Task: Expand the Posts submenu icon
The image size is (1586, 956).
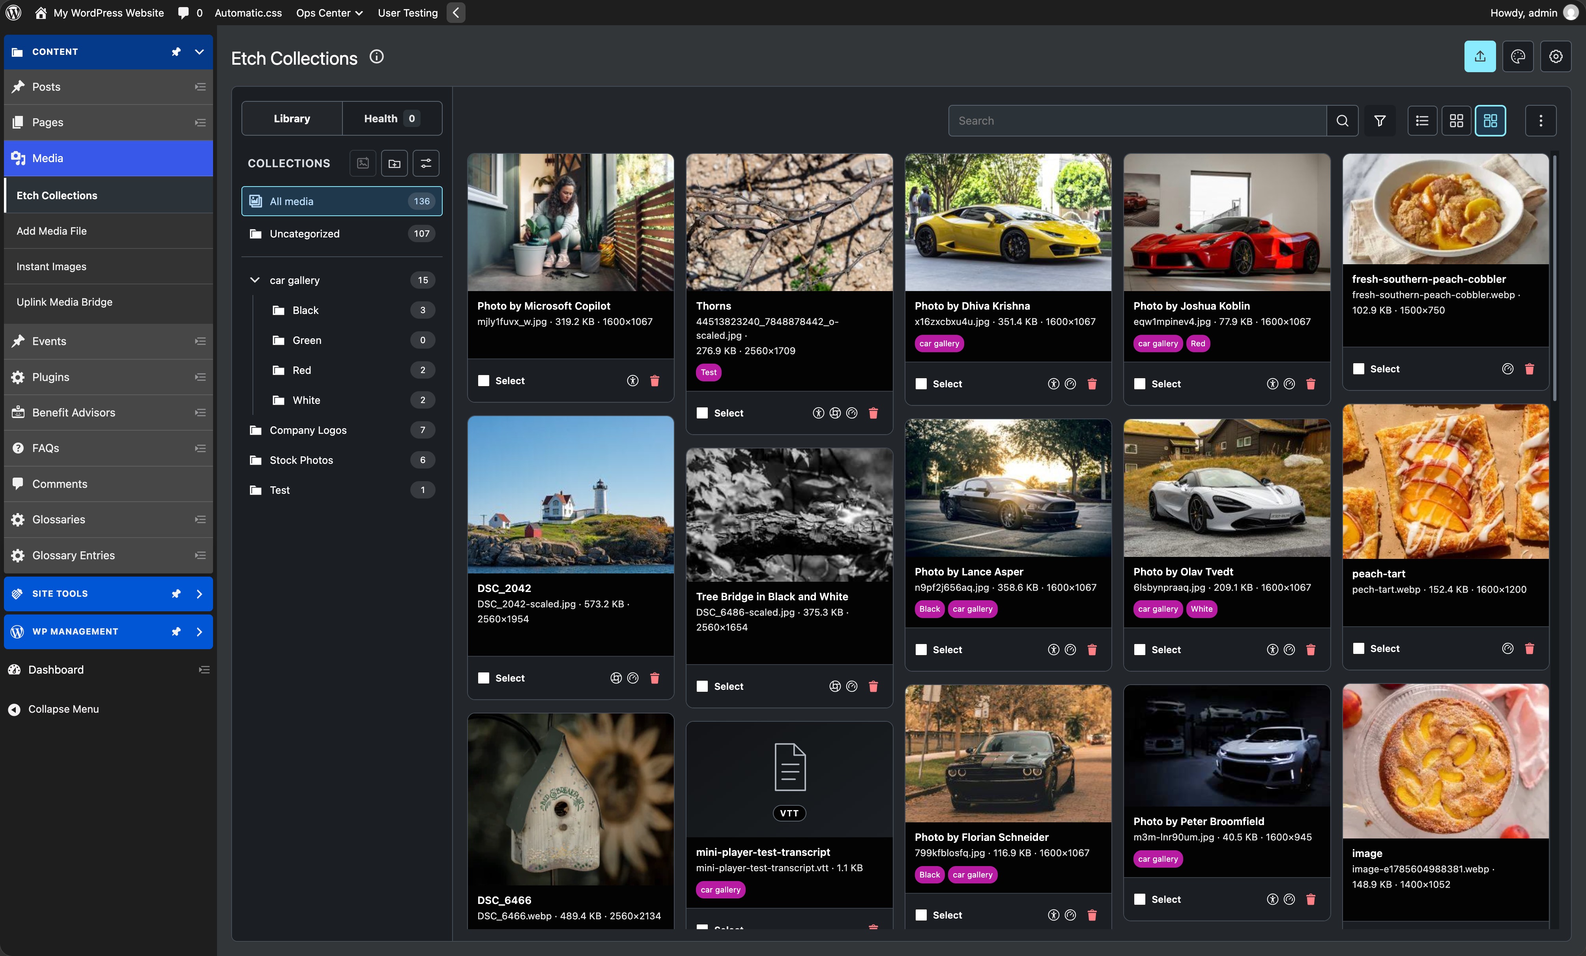Action: click(x=200, y=87)
